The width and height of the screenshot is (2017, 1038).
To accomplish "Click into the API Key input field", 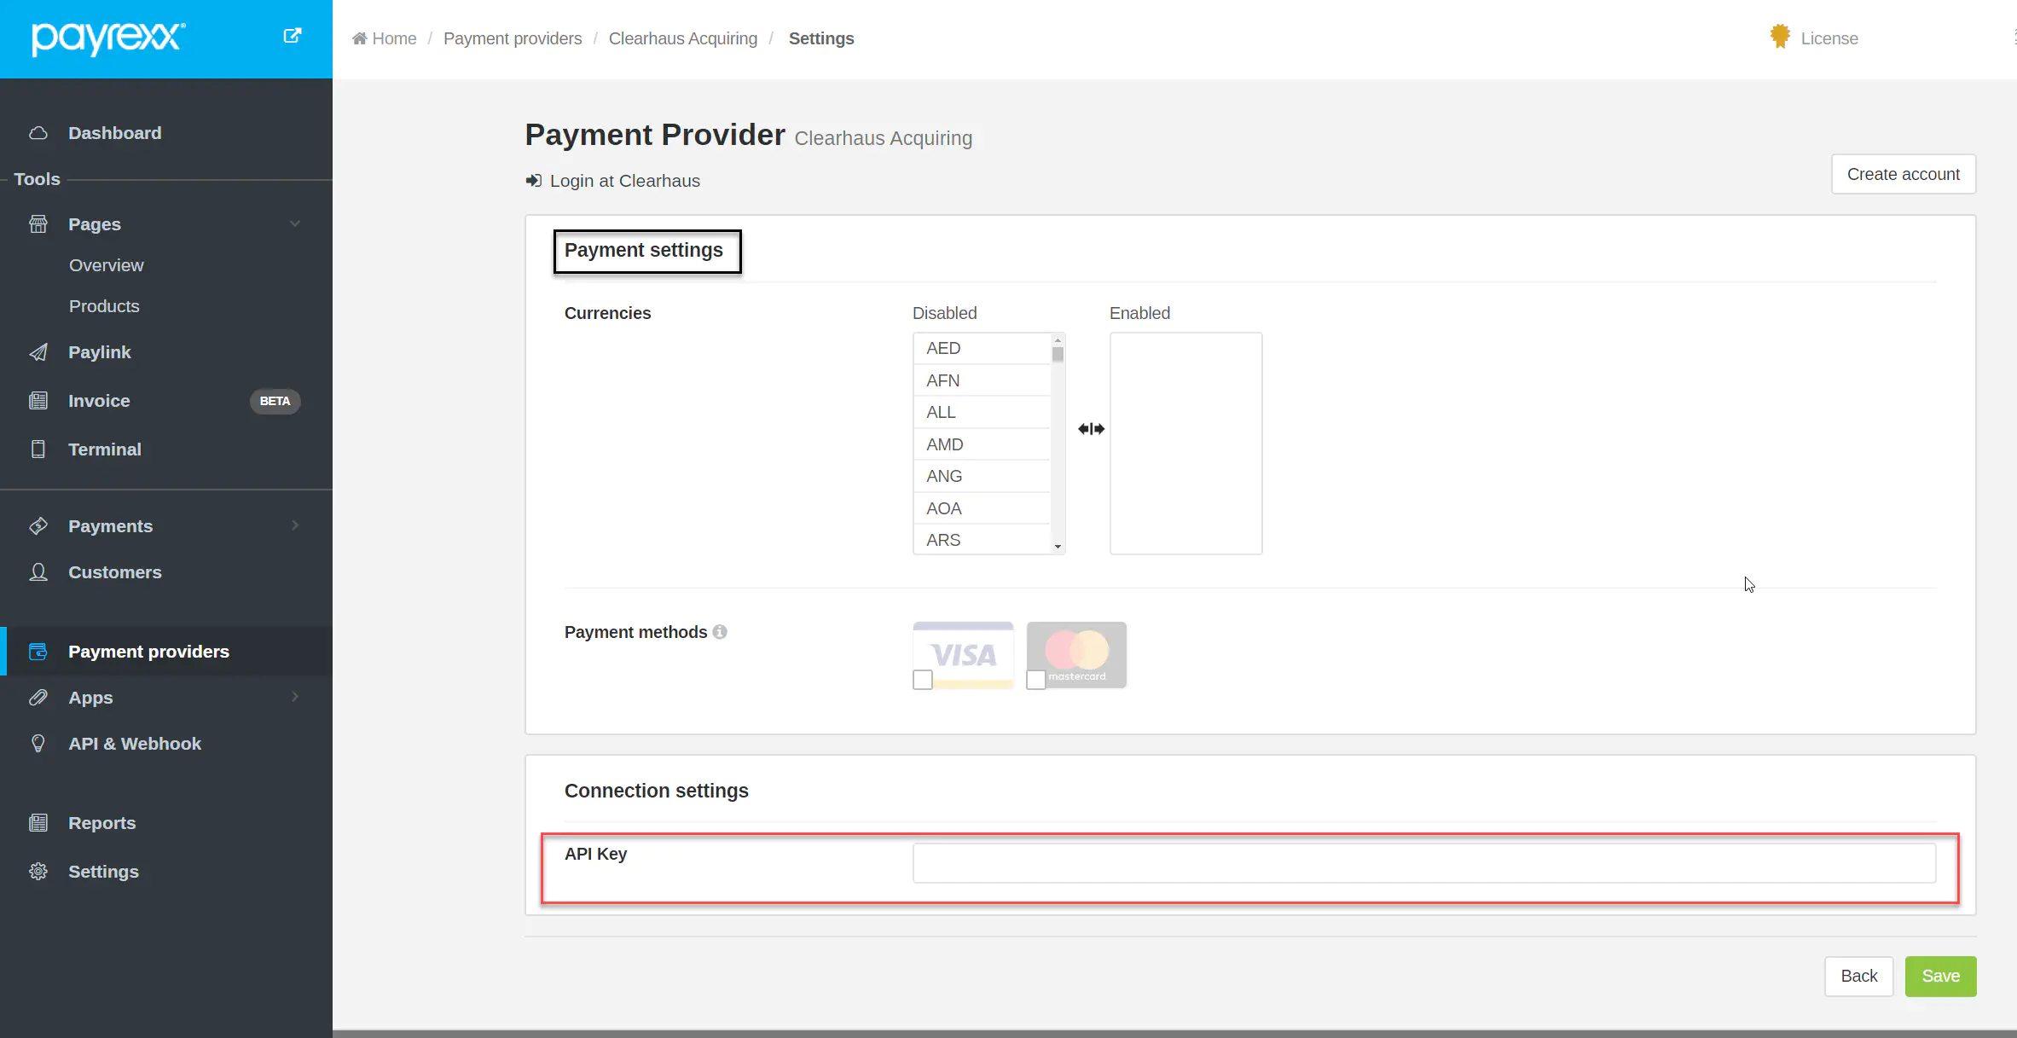I will [x=1423, y=863].
